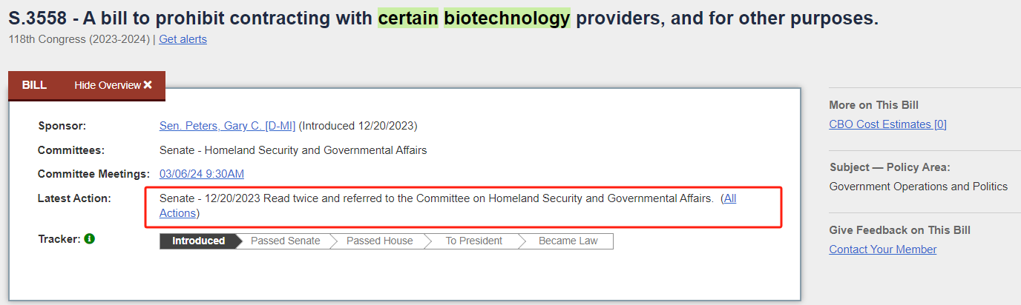Click the Latest Action text in red box
This screenshot has height=305, width=1021.
pos(436,198)
